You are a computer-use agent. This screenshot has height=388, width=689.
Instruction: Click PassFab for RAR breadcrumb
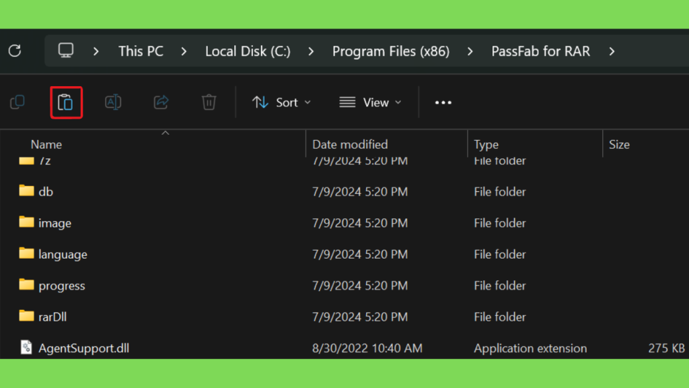540,51
